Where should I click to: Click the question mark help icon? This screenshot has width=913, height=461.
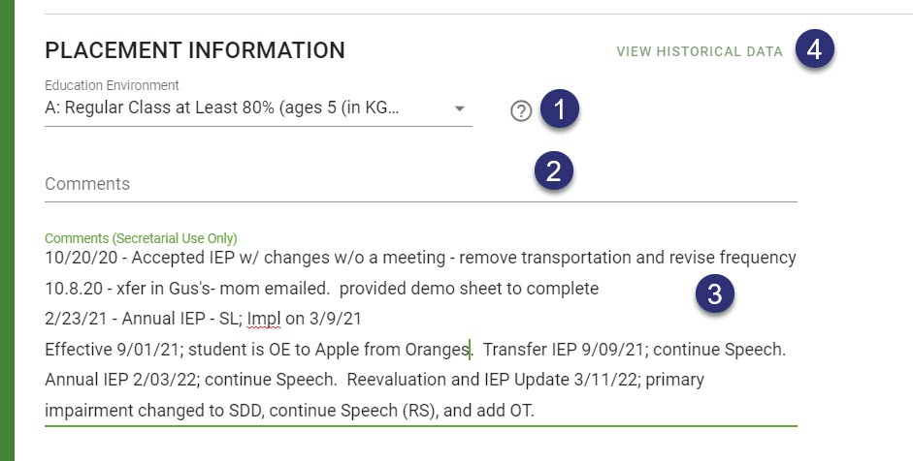[521, 111]
